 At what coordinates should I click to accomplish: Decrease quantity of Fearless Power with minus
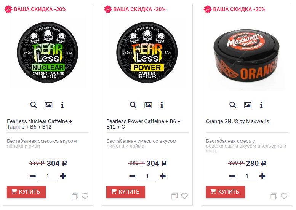pos(132,176)
